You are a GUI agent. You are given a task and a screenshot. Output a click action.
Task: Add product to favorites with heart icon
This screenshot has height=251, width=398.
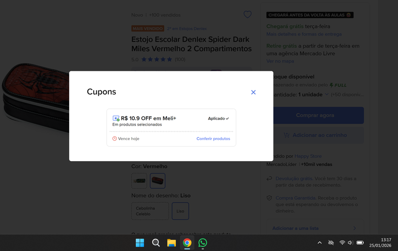click(248, 15)
